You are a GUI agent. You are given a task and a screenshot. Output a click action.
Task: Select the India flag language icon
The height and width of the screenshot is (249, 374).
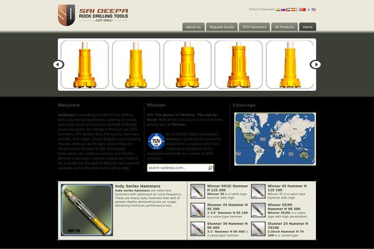[x=278, y=9]
